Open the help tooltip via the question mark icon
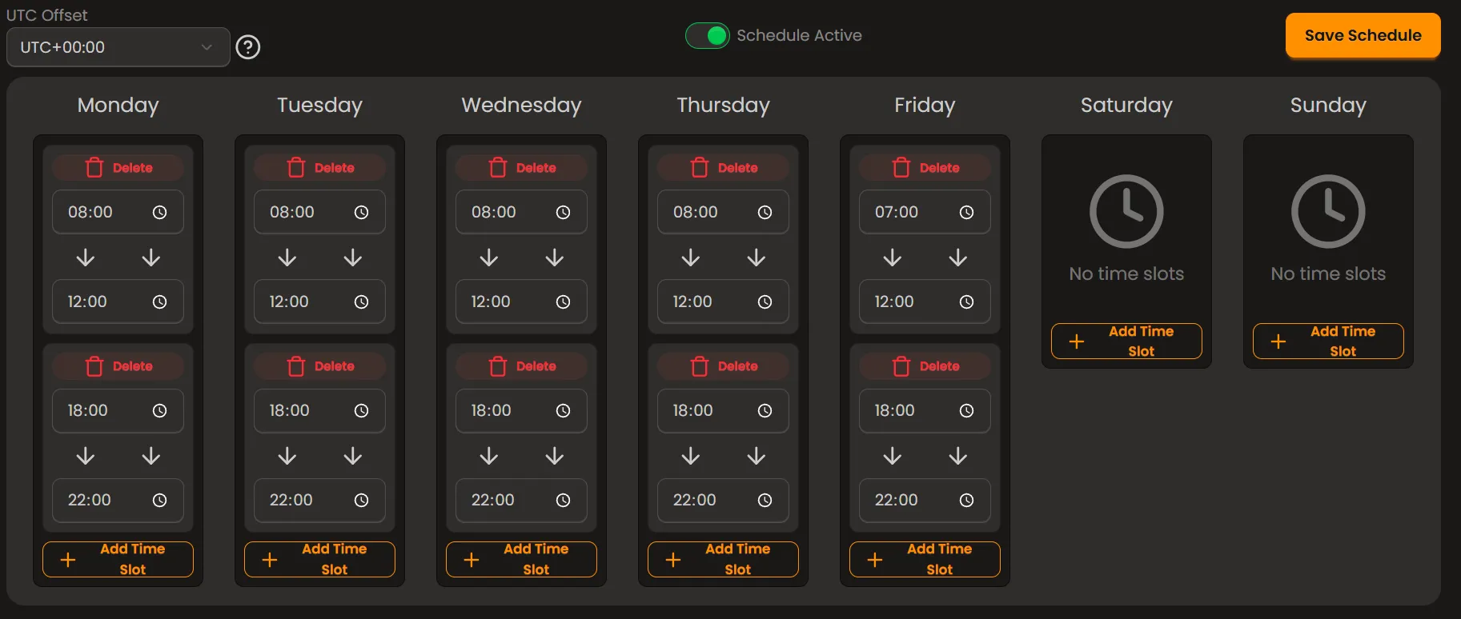 [x=248, y=47]
